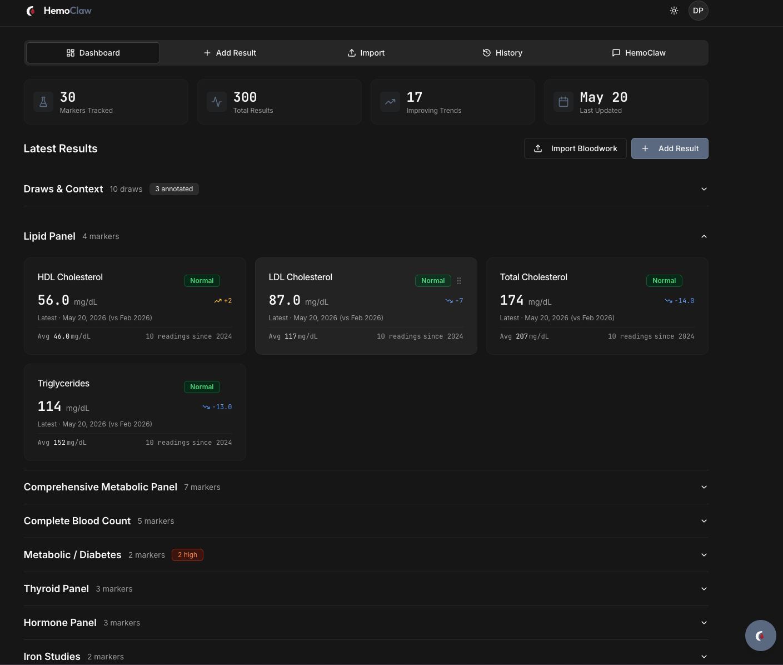Click the HemoClaw logo icon
The image size is (783, 665).
click(31, 11)
